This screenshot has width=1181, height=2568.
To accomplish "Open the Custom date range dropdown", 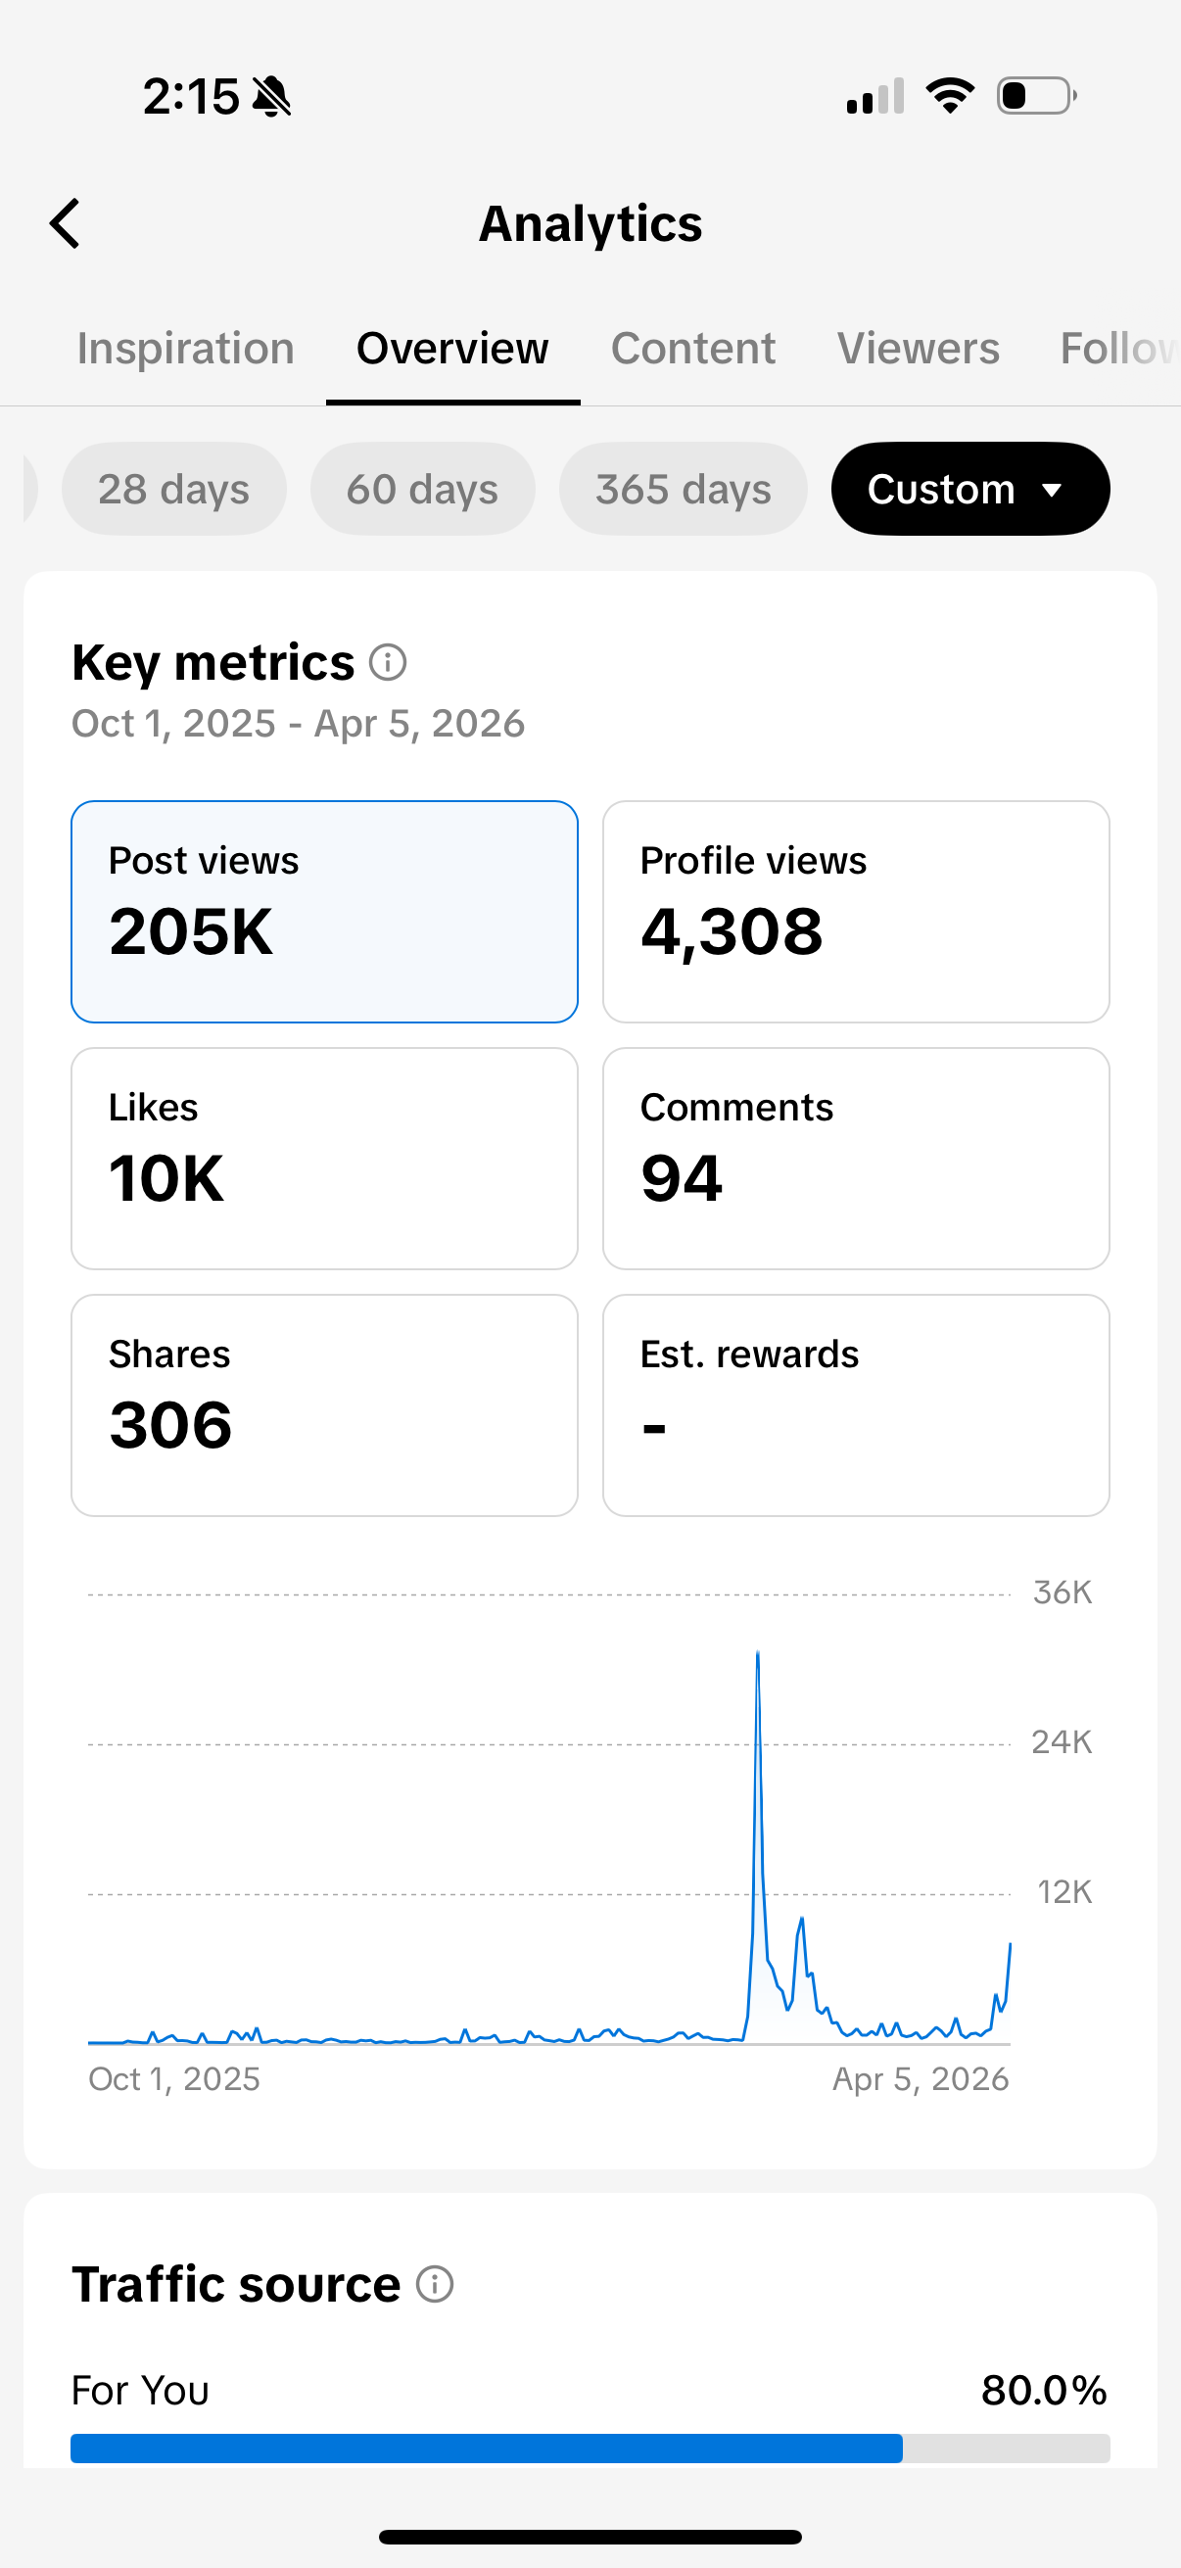I will 969,489.
